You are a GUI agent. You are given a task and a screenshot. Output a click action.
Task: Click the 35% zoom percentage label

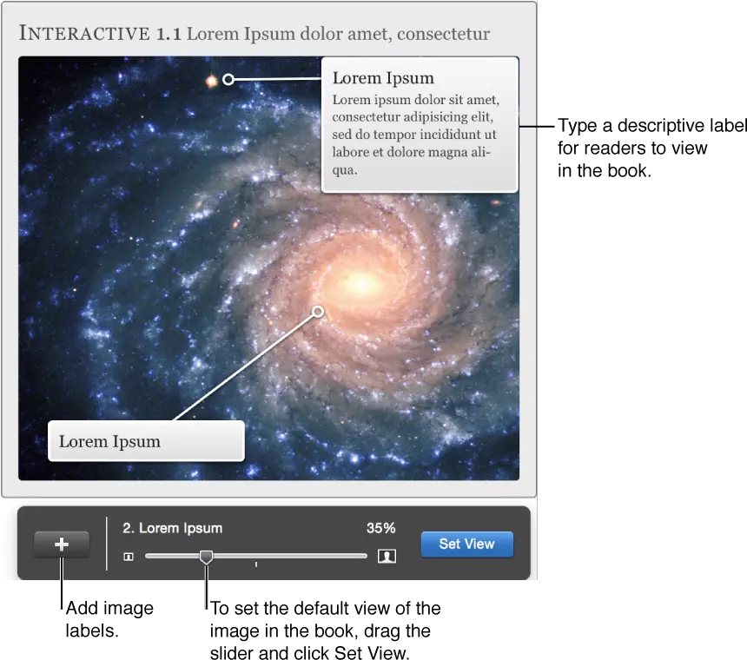[382, 527]
